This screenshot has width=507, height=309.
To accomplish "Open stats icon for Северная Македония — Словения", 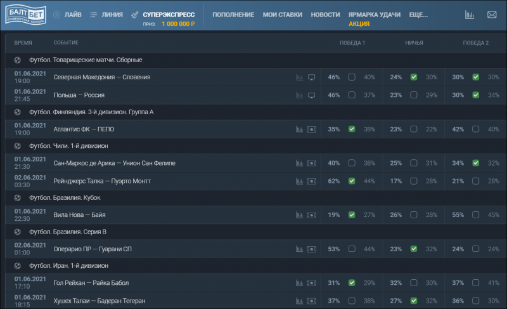I will point(299,77).
